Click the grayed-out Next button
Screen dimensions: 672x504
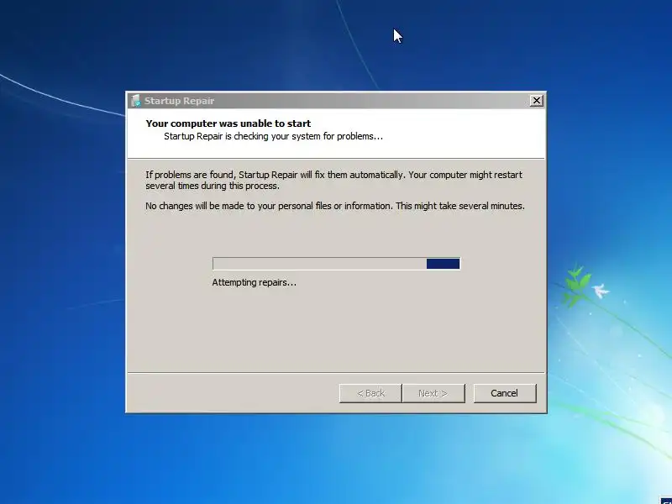coord(433,393)
